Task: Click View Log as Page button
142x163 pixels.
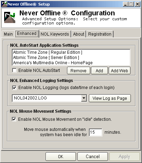Action: (x=110, y=98)
